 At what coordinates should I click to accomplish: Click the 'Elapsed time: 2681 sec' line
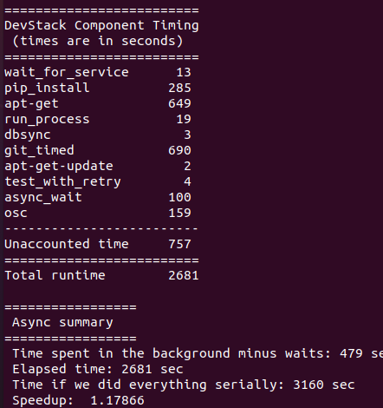point(98,369)
